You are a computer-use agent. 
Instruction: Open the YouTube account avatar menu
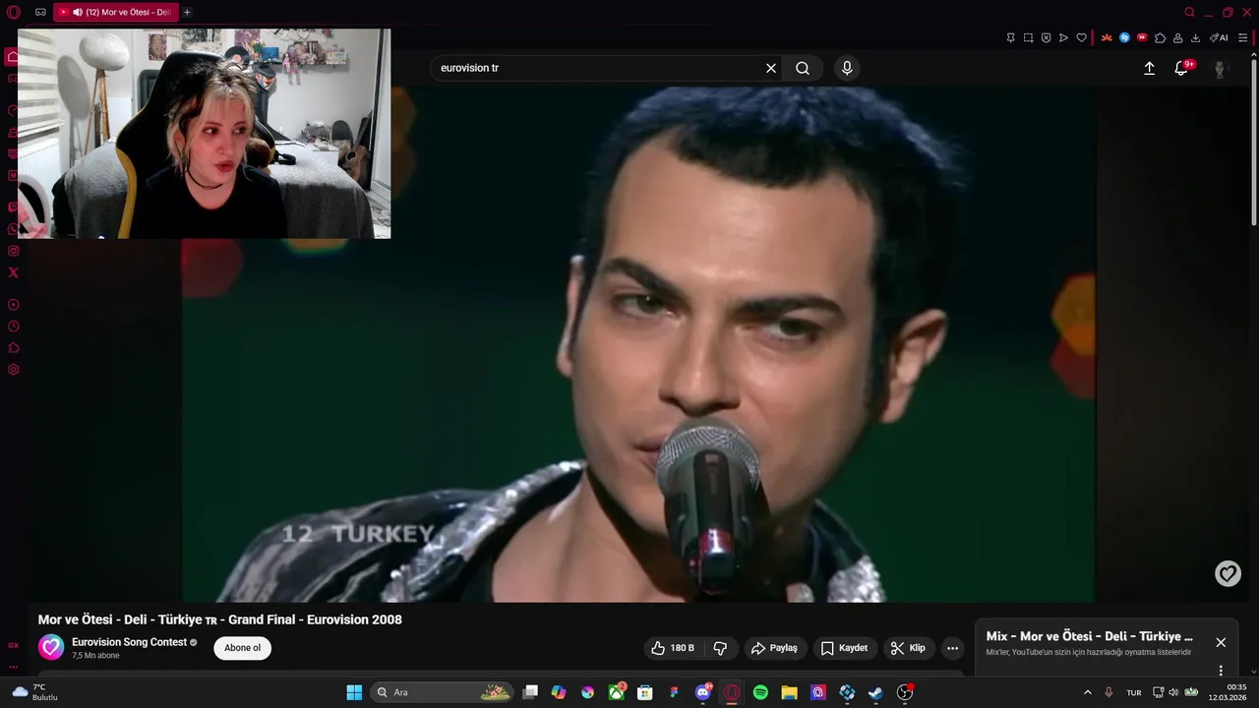click(x=1221, y=68)
